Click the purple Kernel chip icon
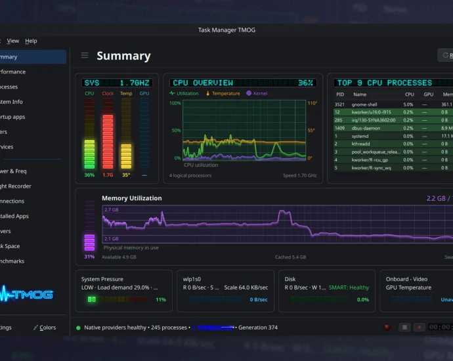This screenshot has width=453, height=361. pos(249,93)
